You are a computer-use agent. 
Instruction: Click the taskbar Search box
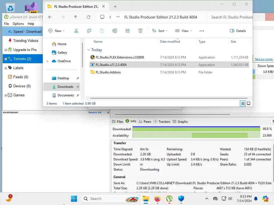click(x=110, y=199)
